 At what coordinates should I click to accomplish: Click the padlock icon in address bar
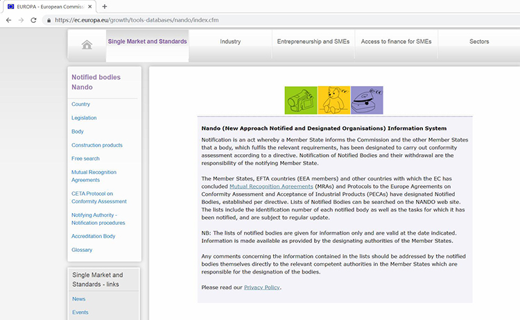point(49,20)
